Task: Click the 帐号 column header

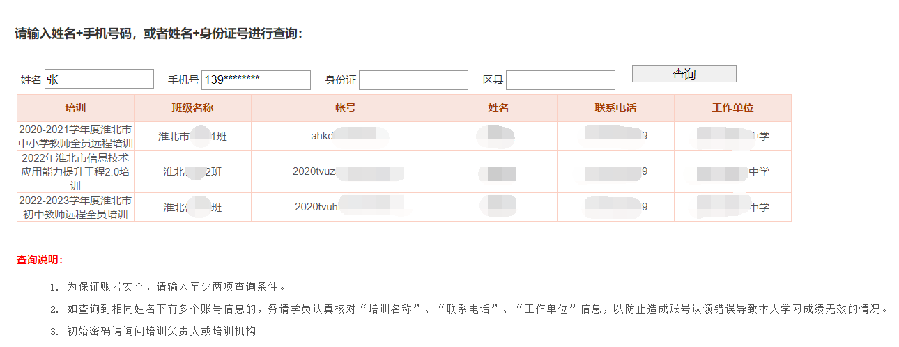Action: tap(346, 108)
